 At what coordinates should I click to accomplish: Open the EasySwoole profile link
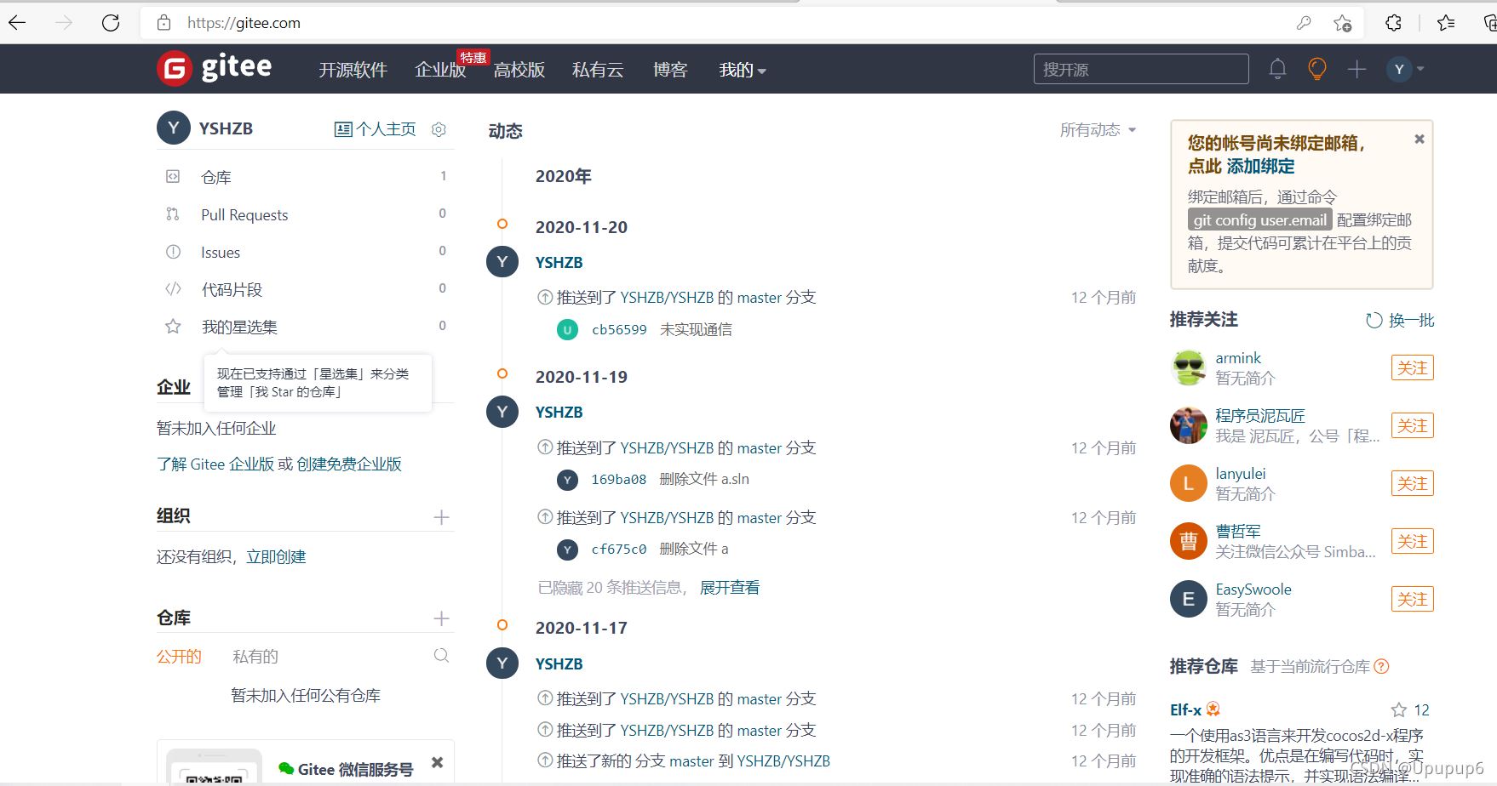(x=1253, y=589)
